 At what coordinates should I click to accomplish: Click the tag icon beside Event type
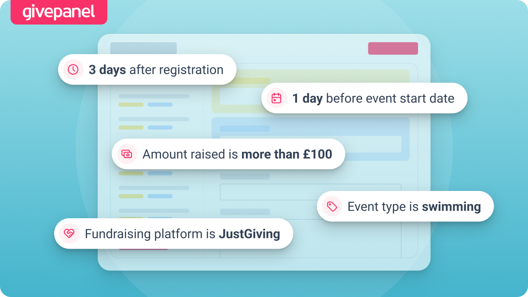pos(332,206)
